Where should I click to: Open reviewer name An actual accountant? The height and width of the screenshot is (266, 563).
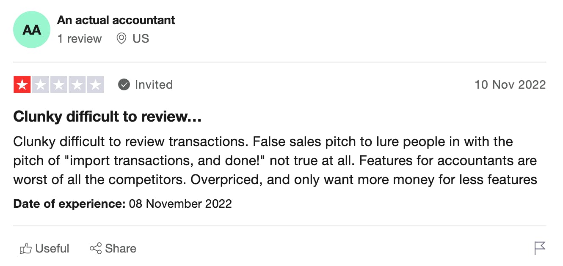click(x=116, y=20)
